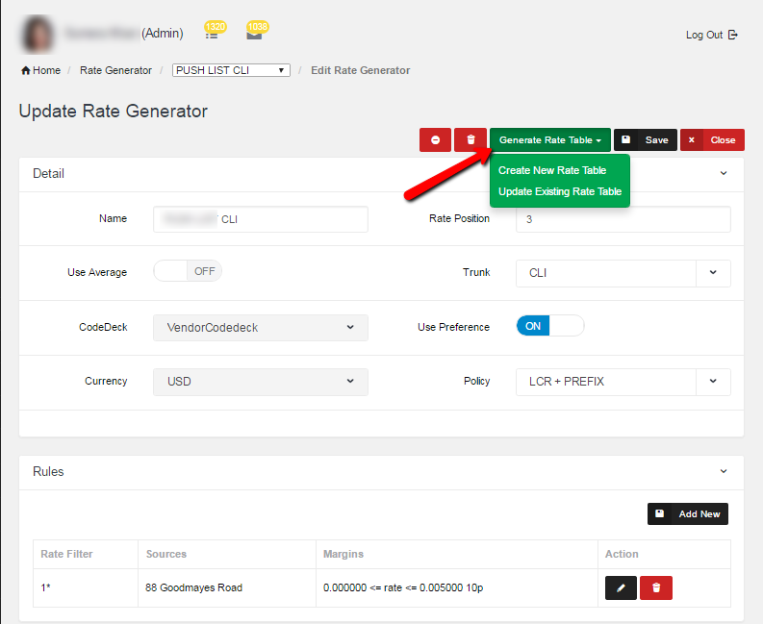Screen dimensions: 763x624
Task: Click the red minus circle button
Action: (x=435, y=140)
